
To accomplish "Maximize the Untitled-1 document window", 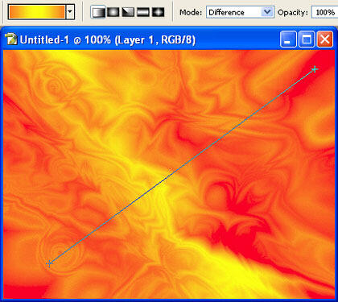I will pyautogui.click(x=307, y=39).
